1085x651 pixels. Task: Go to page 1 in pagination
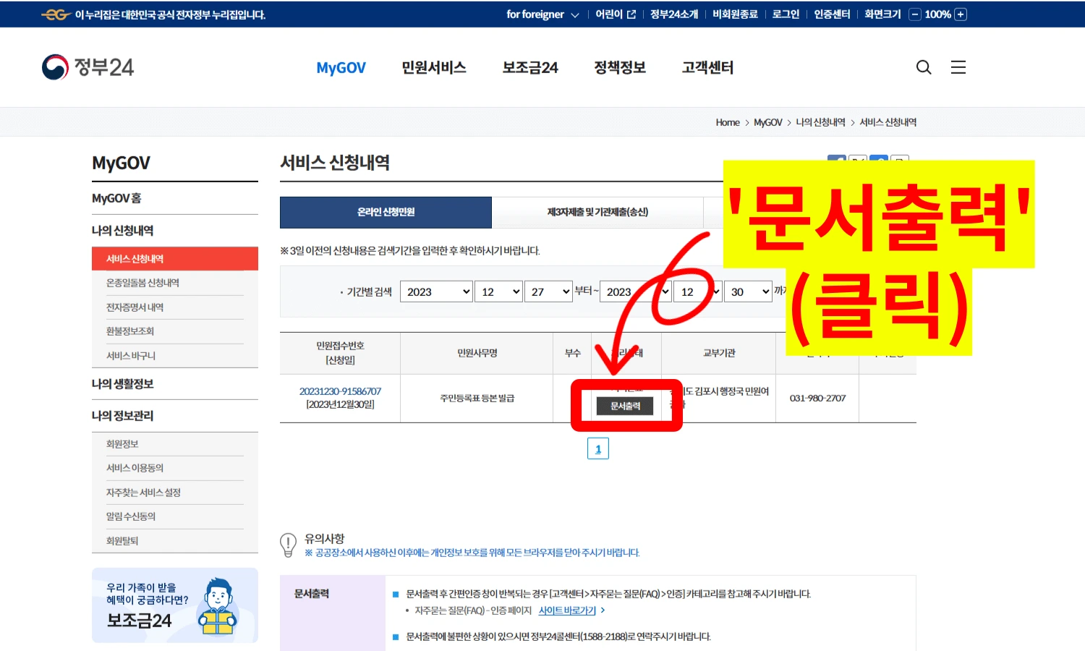(598, 449)
